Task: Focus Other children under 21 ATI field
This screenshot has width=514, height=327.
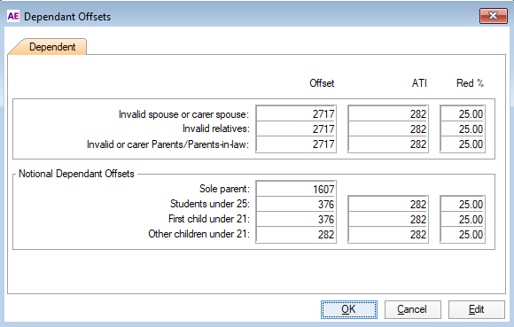Action: (x=388, y=234)
